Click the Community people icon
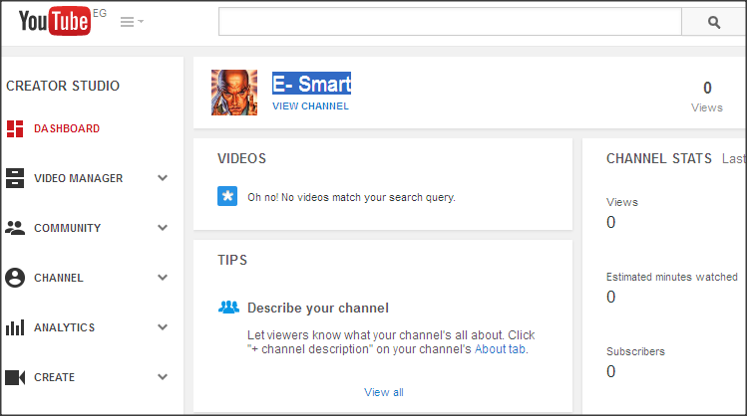 (15, 228)
